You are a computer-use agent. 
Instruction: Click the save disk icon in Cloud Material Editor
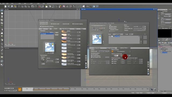[148, 74]
